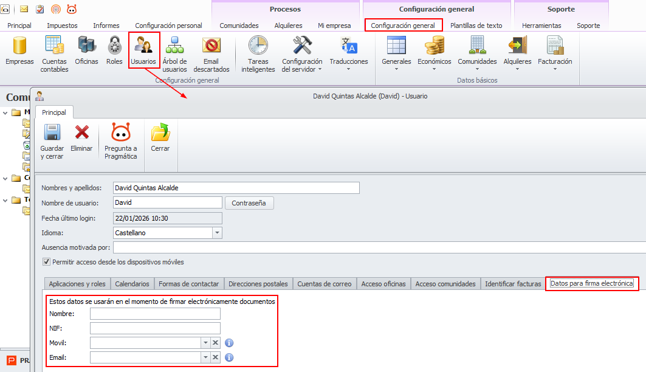Screen dimensions: 646x372
Task: Open Email descartados
Action: (211, 46)
